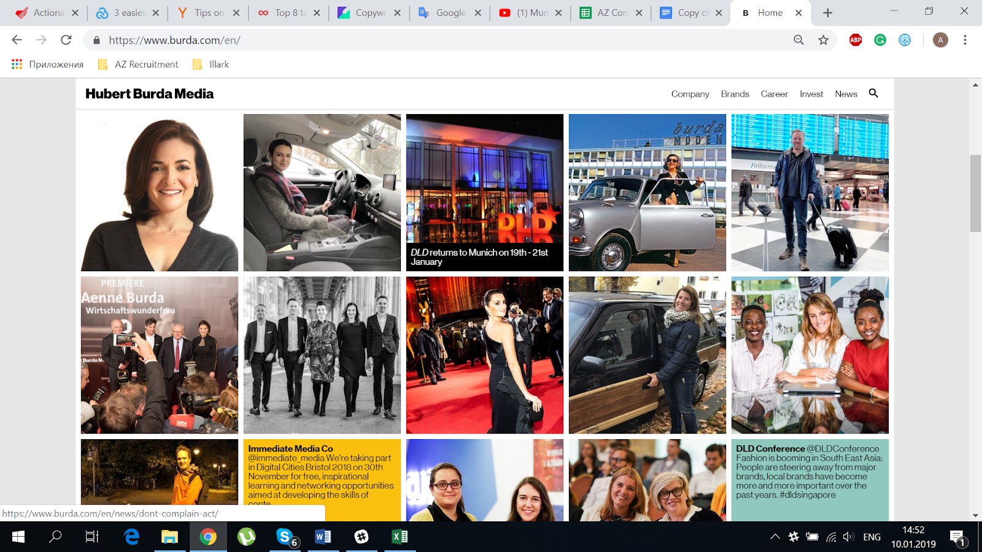Open the Apps shortcut grid icon
Image resolution: width=982 pixels, height=552 pixels.
17,64
